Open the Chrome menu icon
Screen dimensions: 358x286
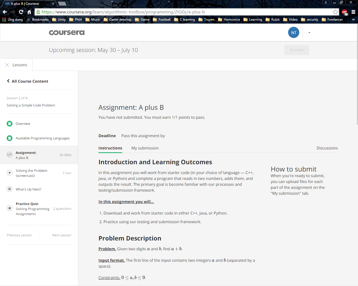pos(353,12)
